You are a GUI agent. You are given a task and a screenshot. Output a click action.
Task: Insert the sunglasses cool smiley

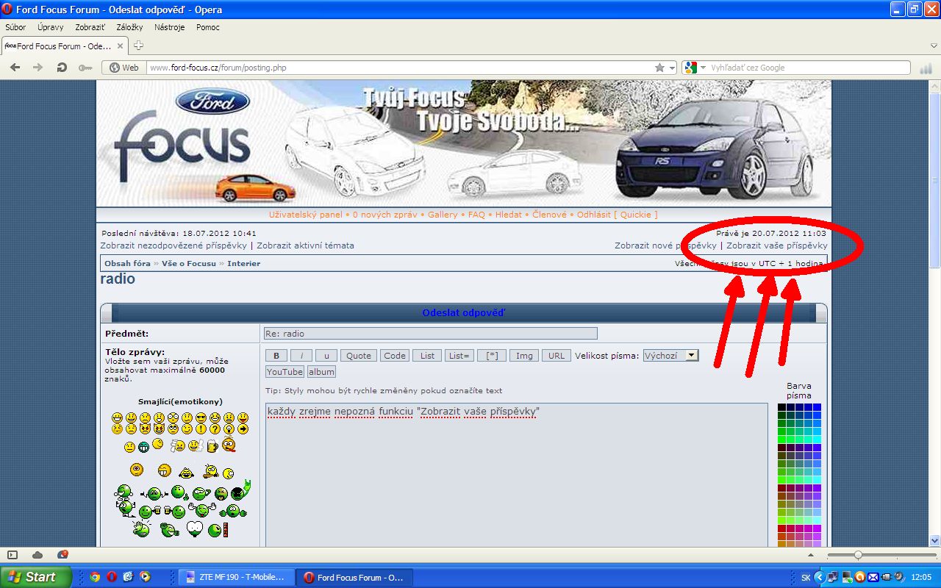pyautogui.click(x=201, y=417)
